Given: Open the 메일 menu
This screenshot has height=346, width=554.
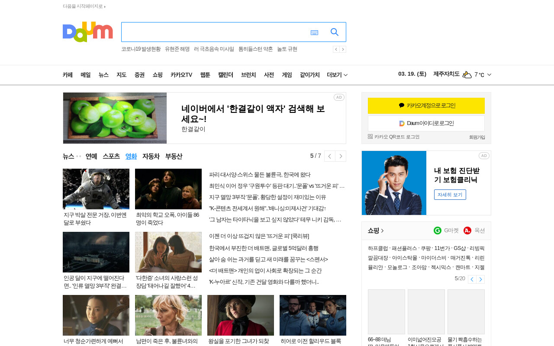Looking at the screenshot, I should pyautogui.click(x=86, y=75).
